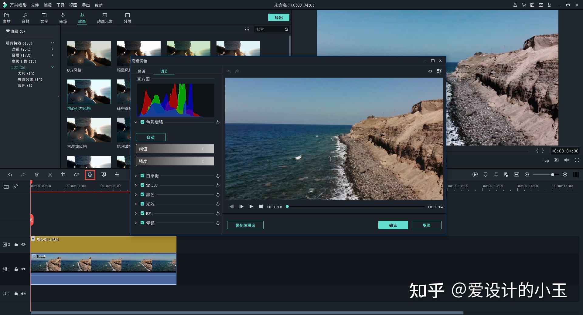583x315 pixels.
Task: Click the scissors split icon
Action: [50, 175]
